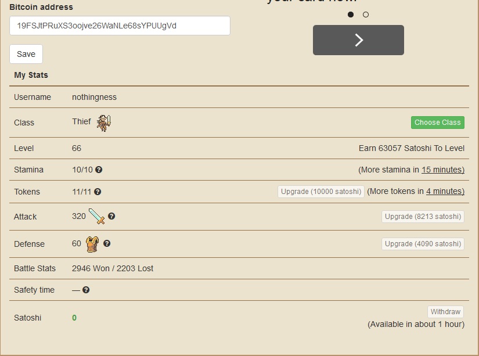Open the Safety time help question mark

point(86,290)
